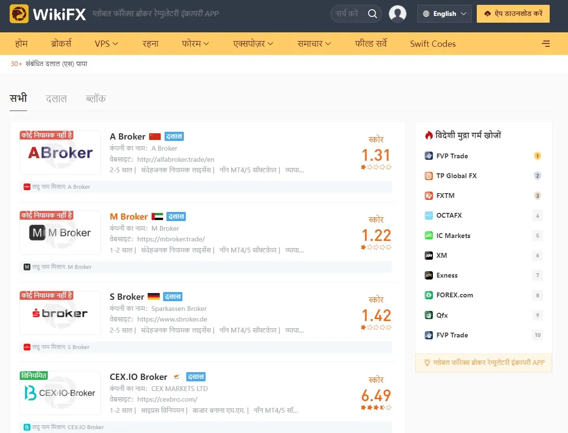Click the cloud download icon in app button
Viewport: 568px width, 433px height.
(x=487, y=14)
